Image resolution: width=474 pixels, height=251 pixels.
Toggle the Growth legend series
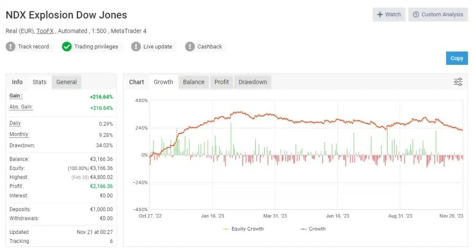[x=313, y=229]
